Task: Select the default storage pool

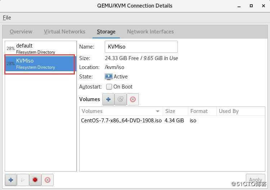Action: pyautogui.click(x=41, y=49)
